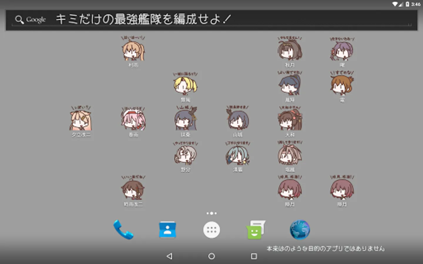The image size is (423, 264).
Task: Tap the battery icon in the status bar
Action: tap(407, 4)
